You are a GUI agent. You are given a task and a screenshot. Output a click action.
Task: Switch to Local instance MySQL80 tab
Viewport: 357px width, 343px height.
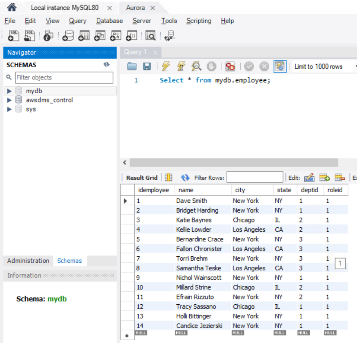(x=64, y=8)
